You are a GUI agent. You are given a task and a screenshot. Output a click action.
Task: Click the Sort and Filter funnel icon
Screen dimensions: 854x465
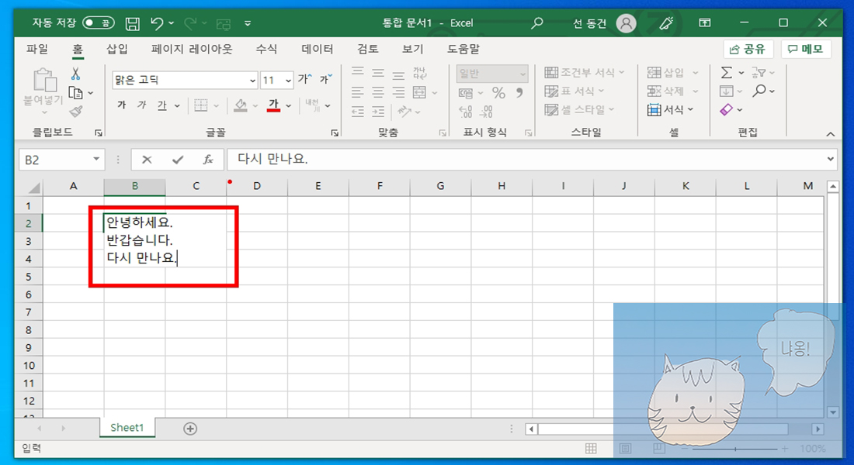coord(759,72)
